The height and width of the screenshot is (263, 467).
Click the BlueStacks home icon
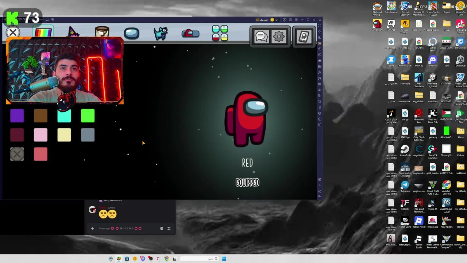pos(47,20)
